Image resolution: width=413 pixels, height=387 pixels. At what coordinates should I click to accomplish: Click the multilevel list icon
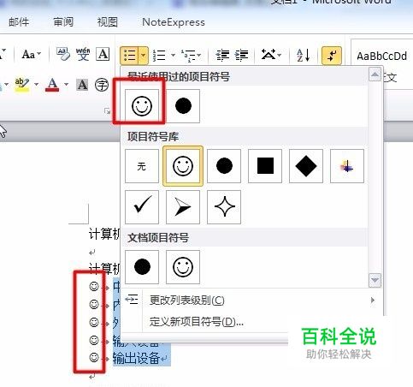pyautogui.click(x=188, y=56)
